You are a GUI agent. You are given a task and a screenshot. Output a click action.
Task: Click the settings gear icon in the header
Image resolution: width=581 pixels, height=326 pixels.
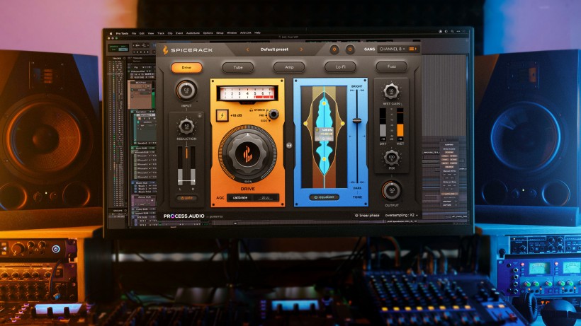(334, 50)
